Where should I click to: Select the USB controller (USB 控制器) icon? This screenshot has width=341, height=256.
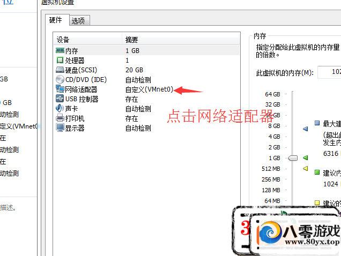(x=60, y=99)
